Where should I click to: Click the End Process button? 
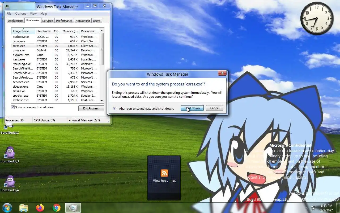(x=91, y=108)
